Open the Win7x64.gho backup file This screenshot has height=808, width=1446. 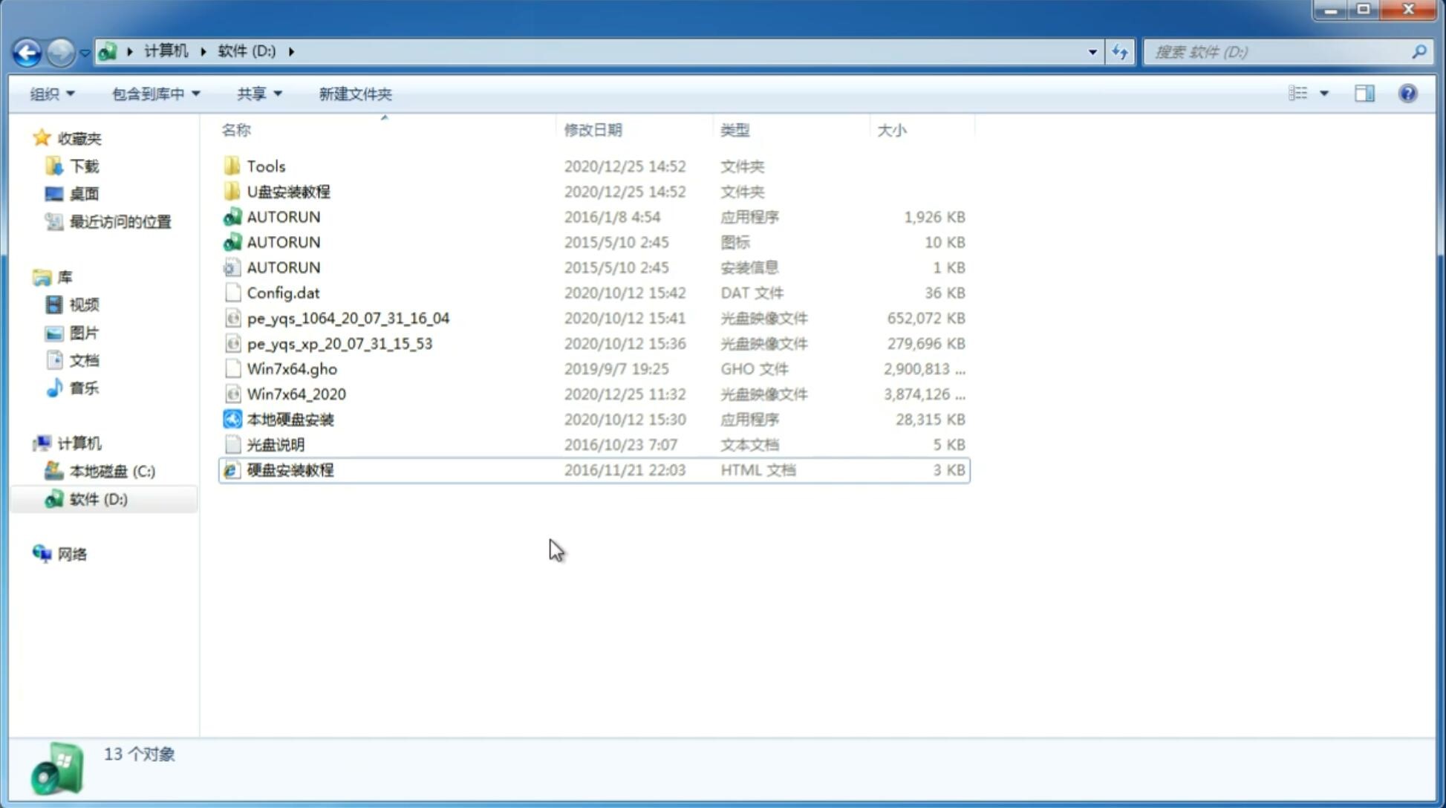coord(293,368)
